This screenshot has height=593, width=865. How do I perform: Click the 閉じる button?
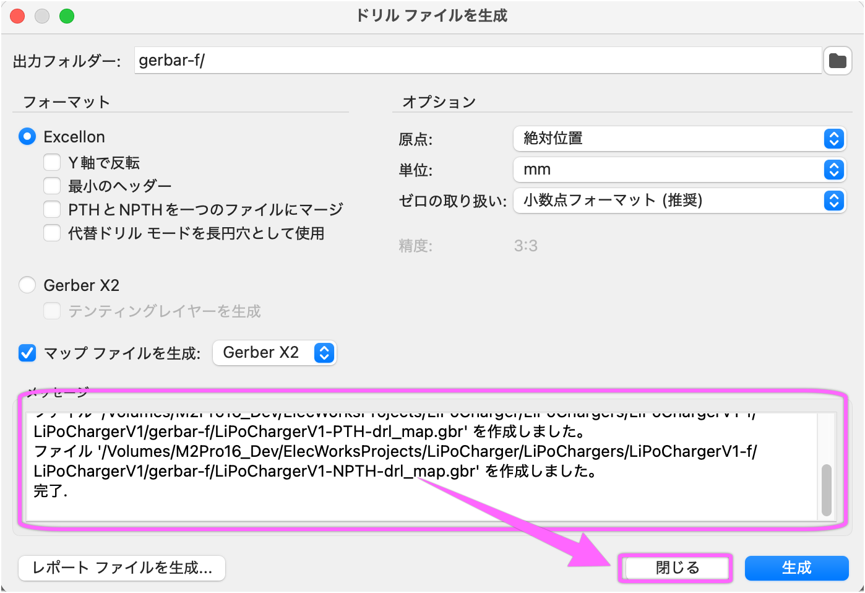[x=677, y=568]
